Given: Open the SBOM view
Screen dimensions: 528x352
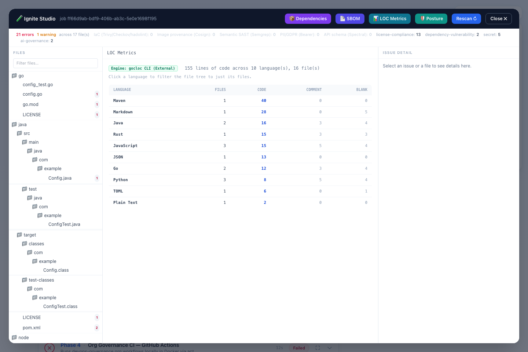Looking at the screenshot, I should coord(350,19).
